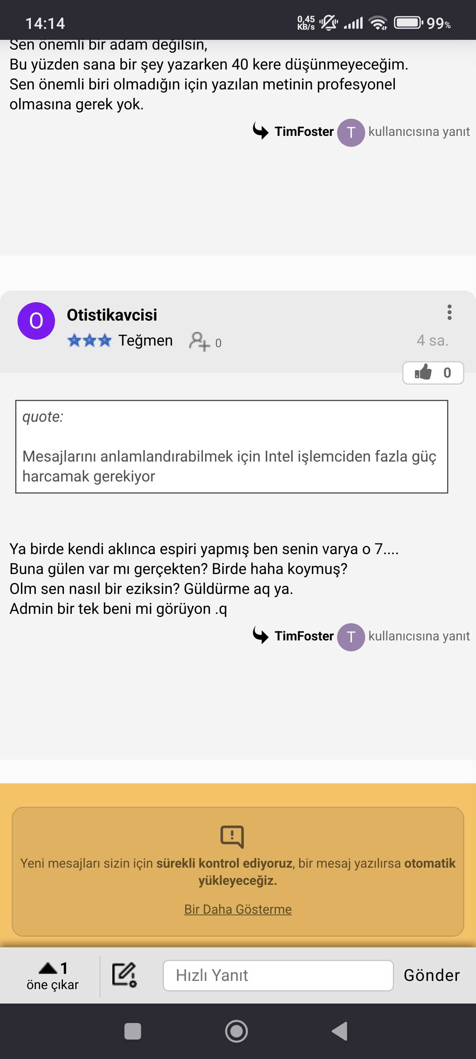476x1059 pixels.
Task: Tap the Android back triangle button
Action: coord(340,1031)
